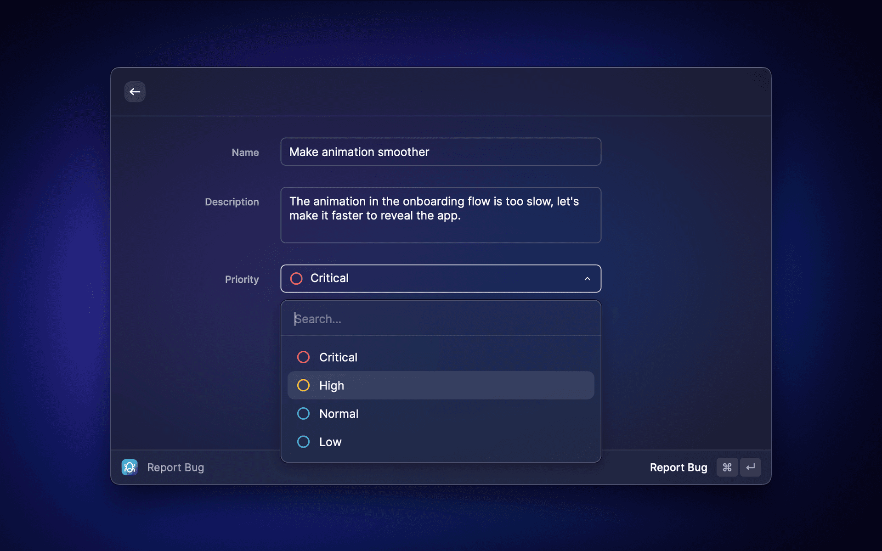Collapse the Priority dropdown chevron

(587, 279)
